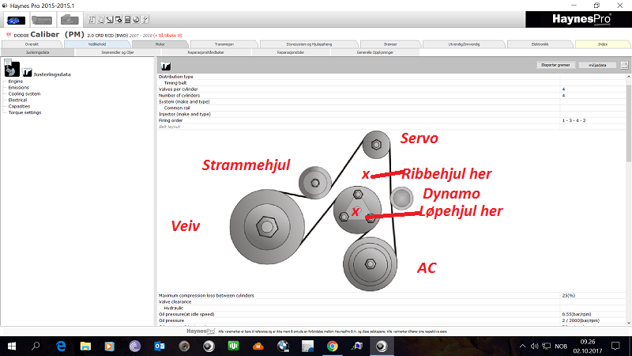632x356 pixels.
Task: Click the wrench icon above the tree
Action: (12, 69)
